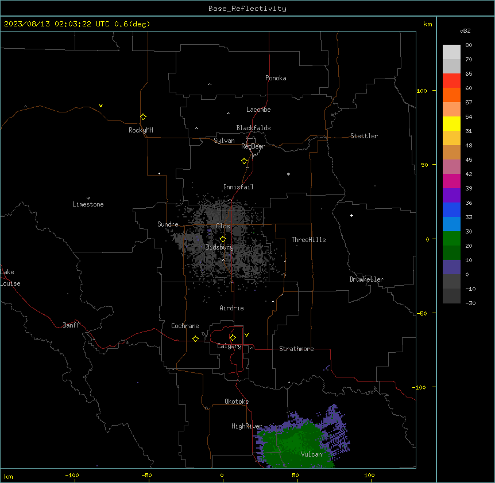Click the yellow diamond marker at RockyMH
Image resolution: width=495 pixels, height=483 pixels.
coord(143,117)
